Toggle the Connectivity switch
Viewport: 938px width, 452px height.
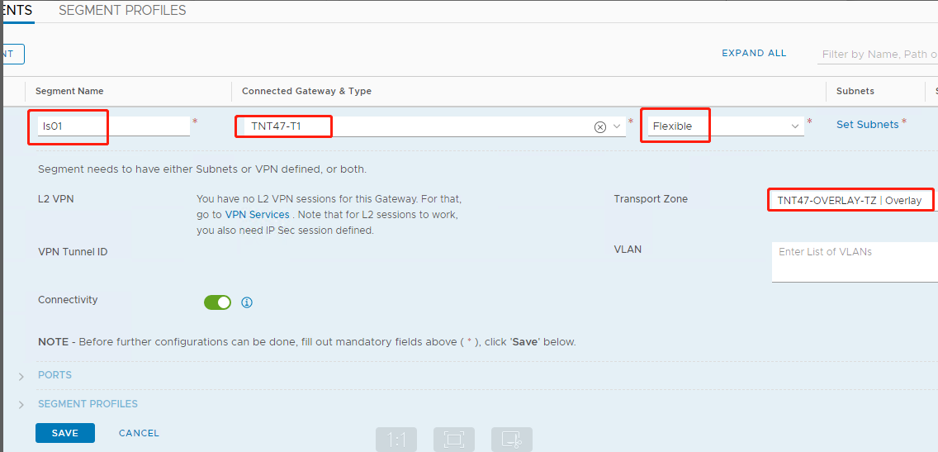tap(218, 302)
